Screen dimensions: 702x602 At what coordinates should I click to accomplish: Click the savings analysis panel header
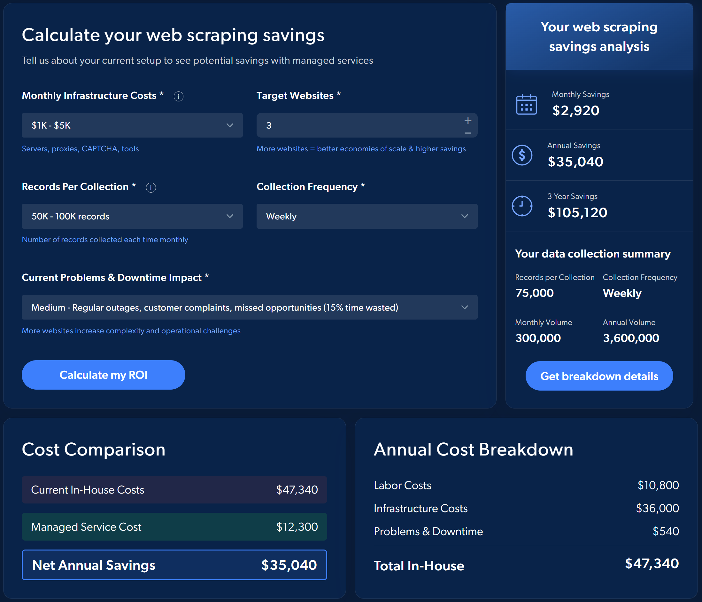(x=599, y=37)
